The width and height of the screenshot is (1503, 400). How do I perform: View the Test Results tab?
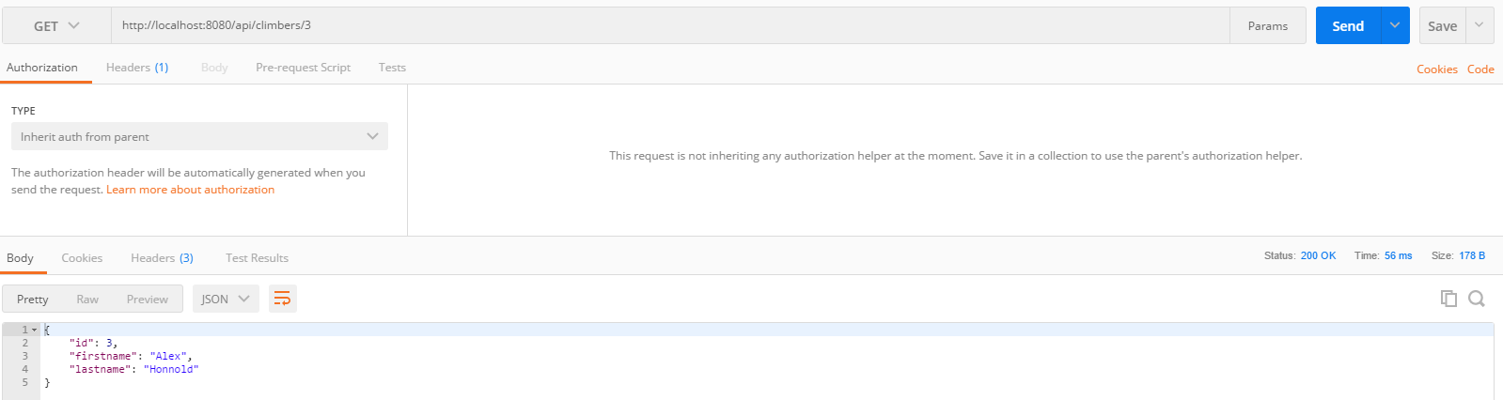coord(257,258)
